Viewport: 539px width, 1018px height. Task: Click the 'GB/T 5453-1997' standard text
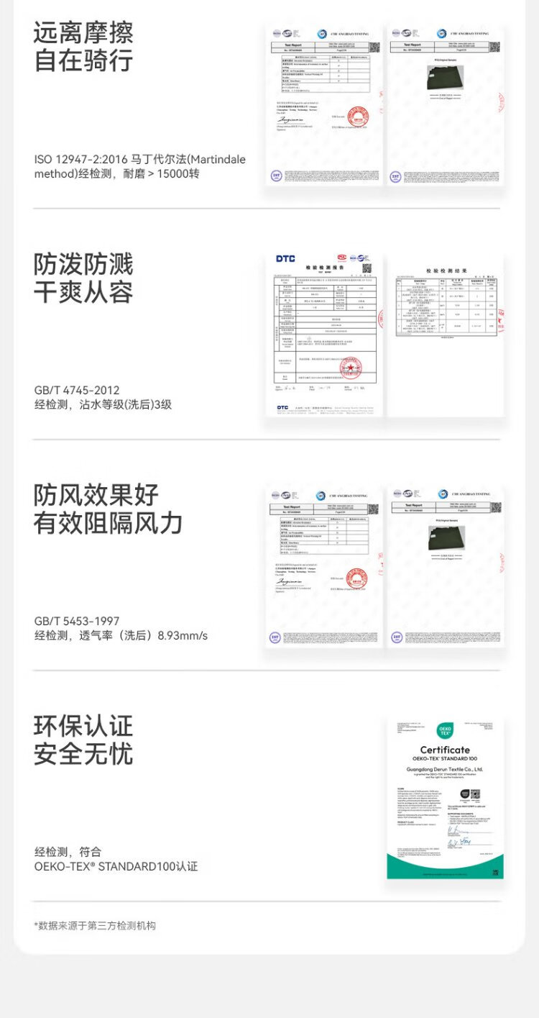pyautogui.click(x=77, y=621)
